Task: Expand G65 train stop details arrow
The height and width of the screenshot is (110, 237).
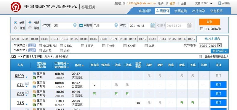Action: [27, 95]
